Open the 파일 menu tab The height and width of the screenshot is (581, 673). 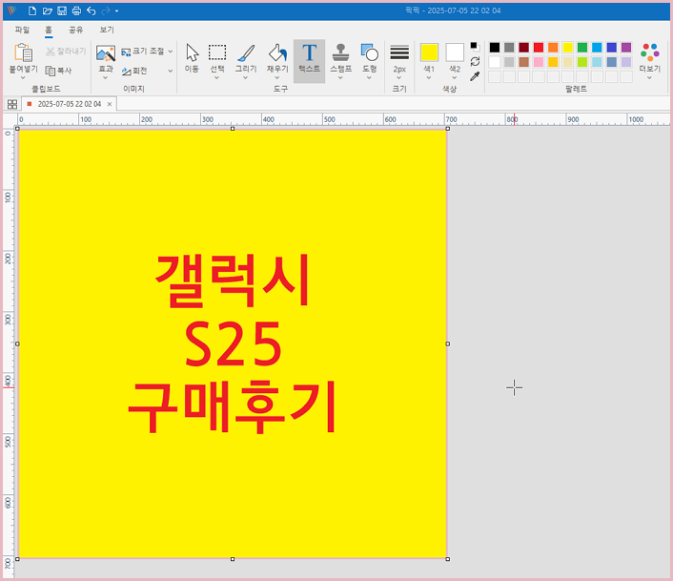tap(22, 30)
